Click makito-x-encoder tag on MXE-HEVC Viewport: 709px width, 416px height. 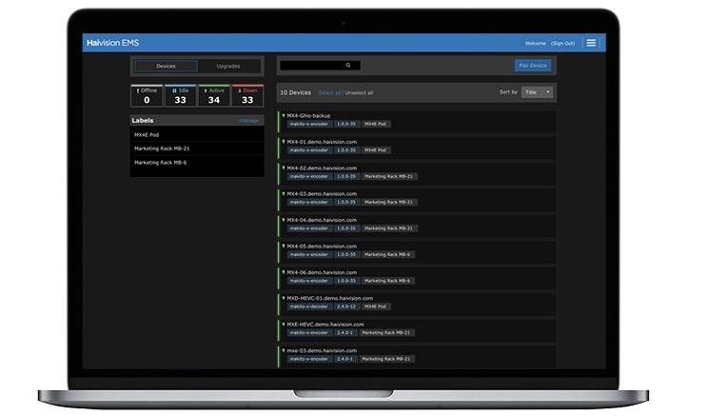coord(309,333)
